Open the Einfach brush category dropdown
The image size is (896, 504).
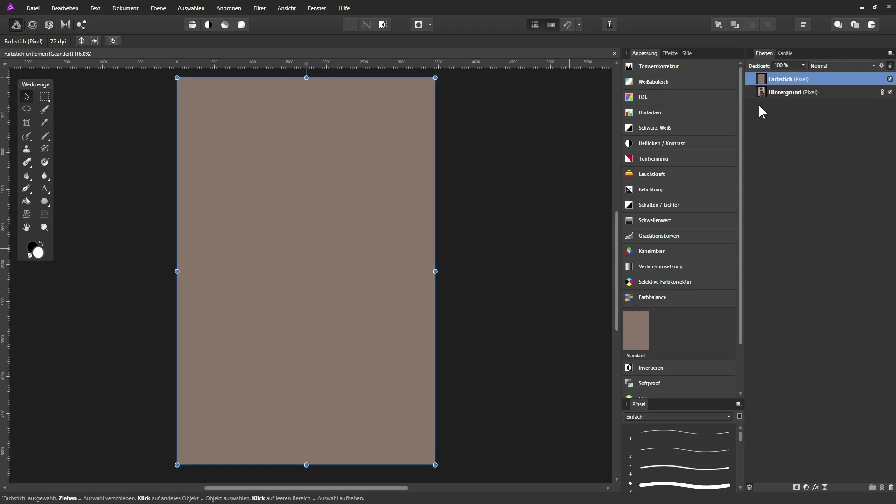point(678,416)
